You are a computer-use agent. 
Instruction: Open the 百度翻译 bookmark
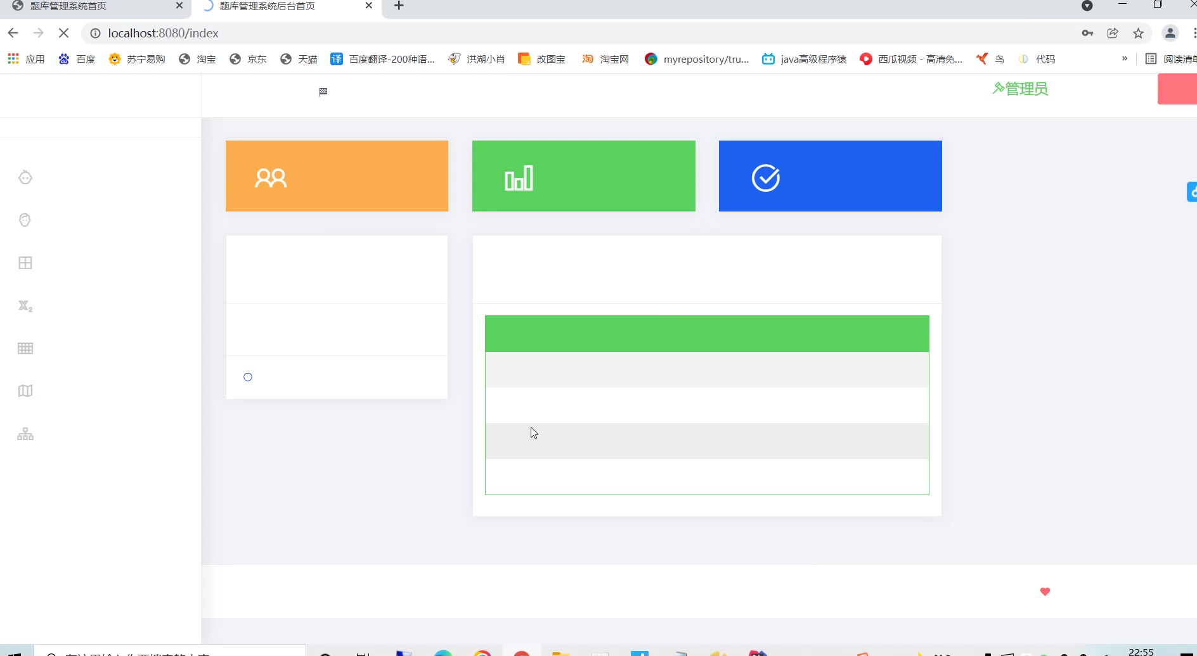[x=382, y=59]
